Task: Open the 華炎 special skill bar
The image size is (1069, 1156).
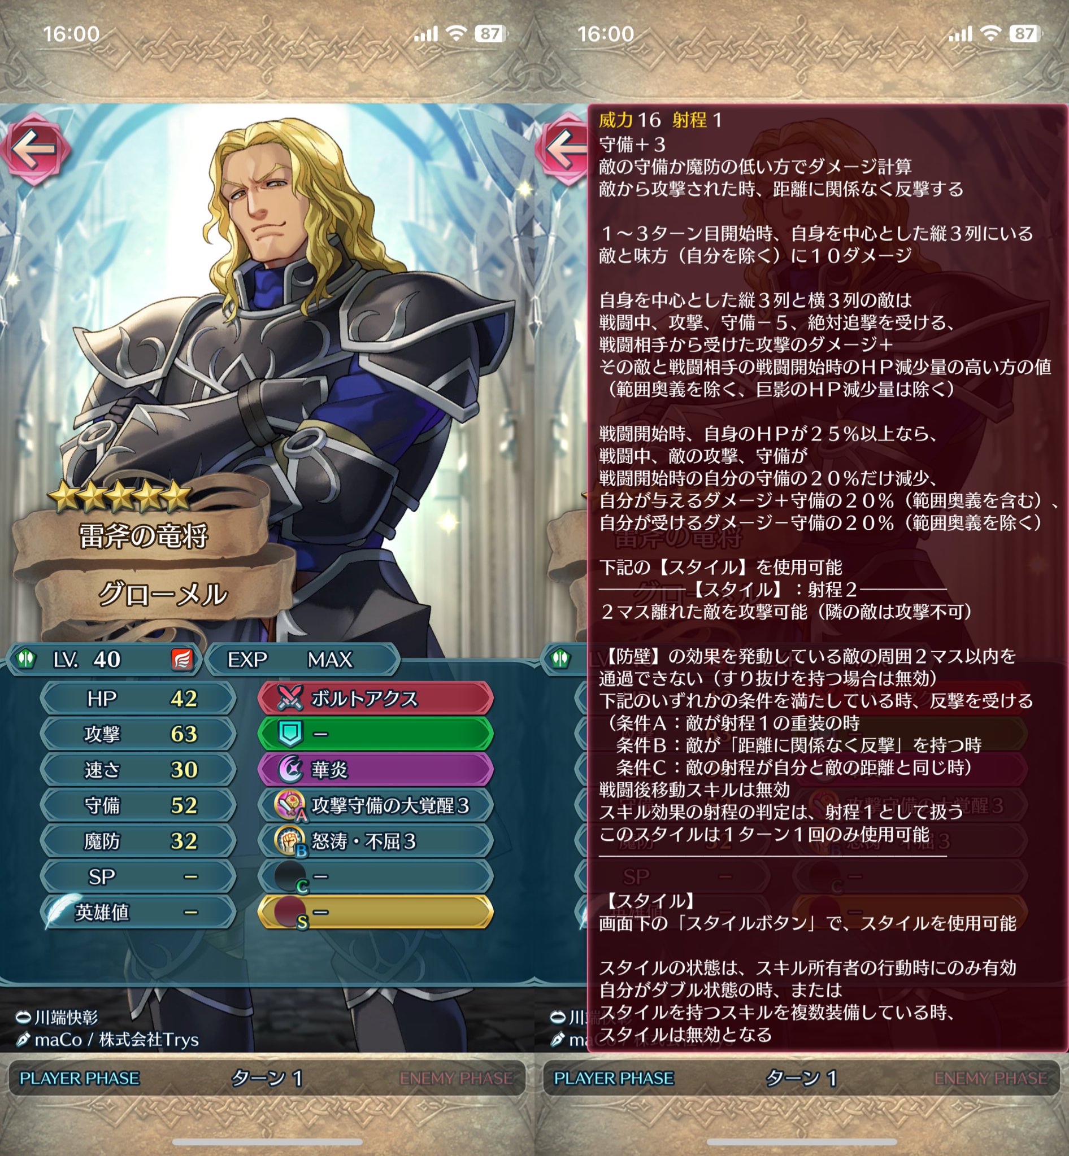Action: pos(375,770)
